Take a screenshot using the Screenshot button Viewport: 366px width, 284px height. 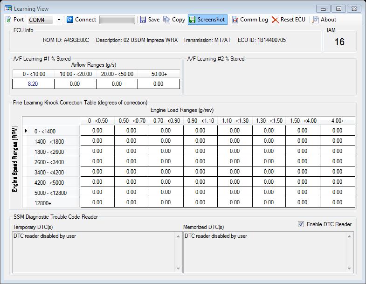coord(207,20)
